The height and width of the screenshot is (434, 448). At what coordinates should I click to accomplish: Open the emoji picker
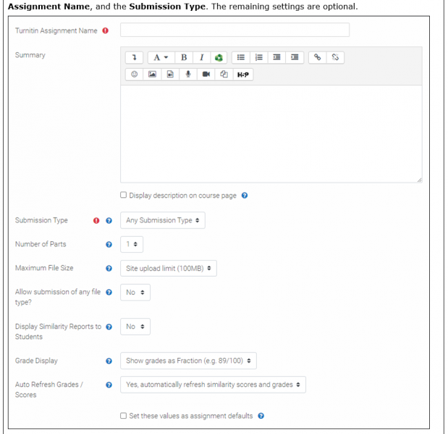(x=134, y=75)
